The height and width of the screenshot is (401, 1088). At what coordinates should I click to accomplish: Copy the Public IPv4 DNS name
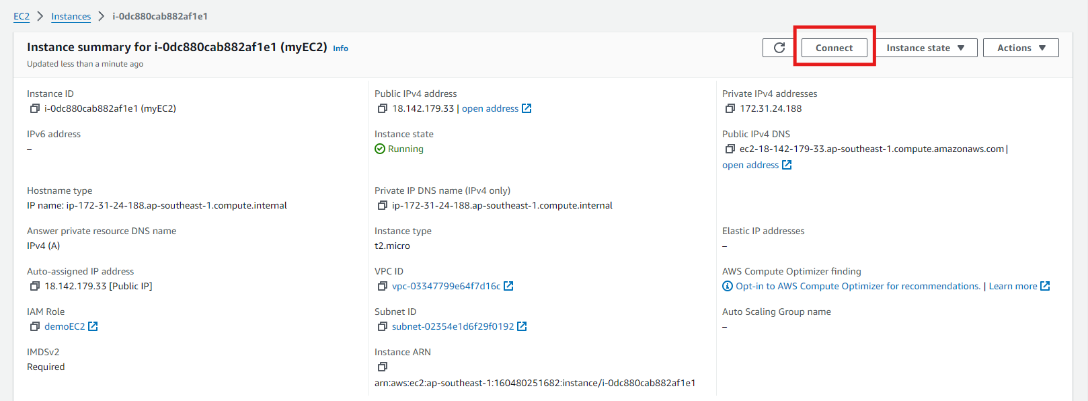click(x=730, y=149)
